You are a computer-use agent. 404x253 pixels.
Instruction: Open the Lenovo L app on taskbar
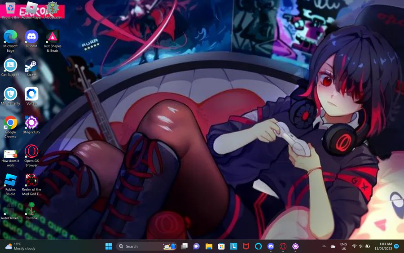[233, 247]
